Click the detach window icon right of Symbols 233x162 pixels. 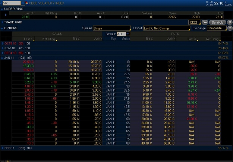click(230, 23)
